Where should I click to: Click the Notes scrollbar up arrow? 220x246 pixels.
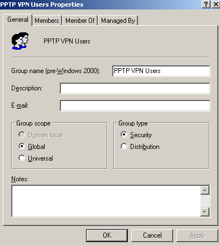pos(205,190)
